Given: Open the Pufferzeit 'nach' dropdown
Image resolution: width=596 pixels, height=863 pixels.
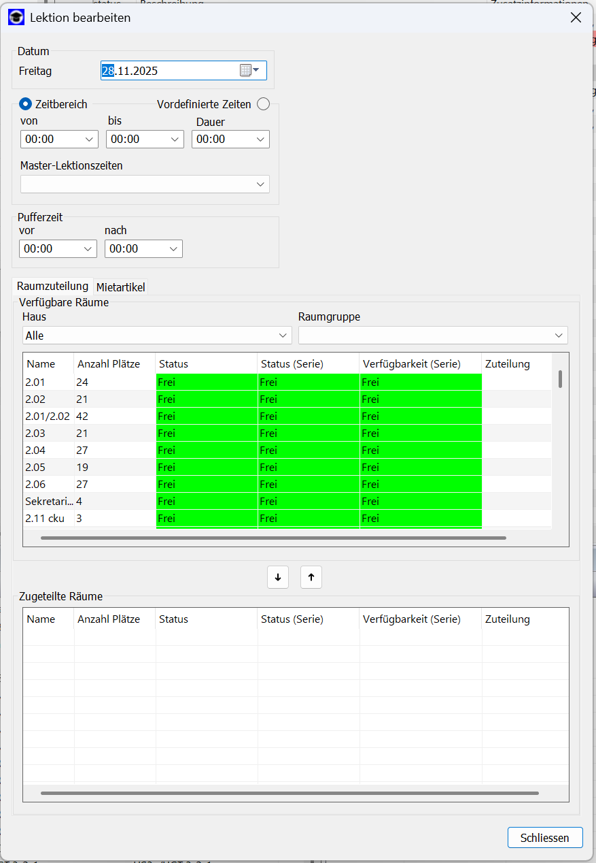Looking at the screenshot, I should coord(173,249).
